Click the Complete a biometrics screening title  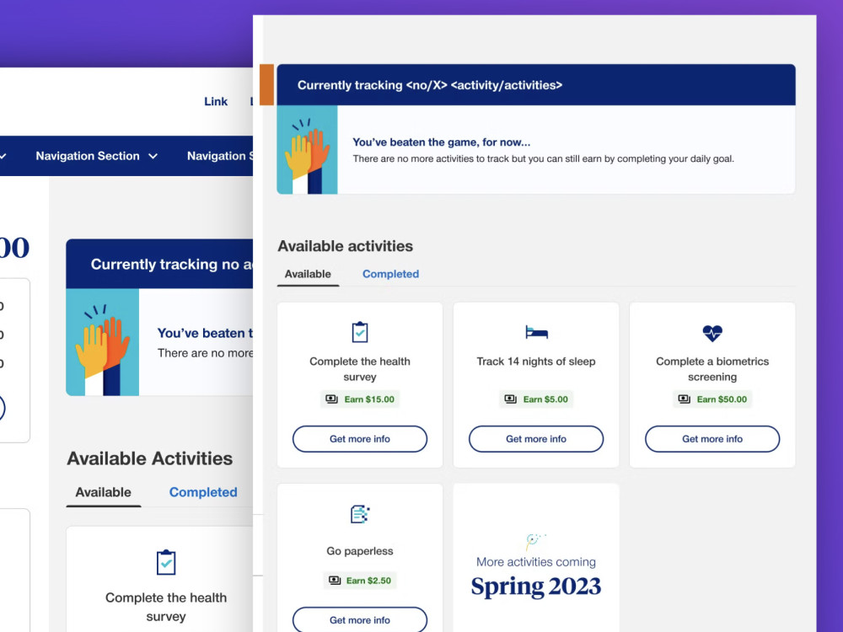click(x=712, y=369)
